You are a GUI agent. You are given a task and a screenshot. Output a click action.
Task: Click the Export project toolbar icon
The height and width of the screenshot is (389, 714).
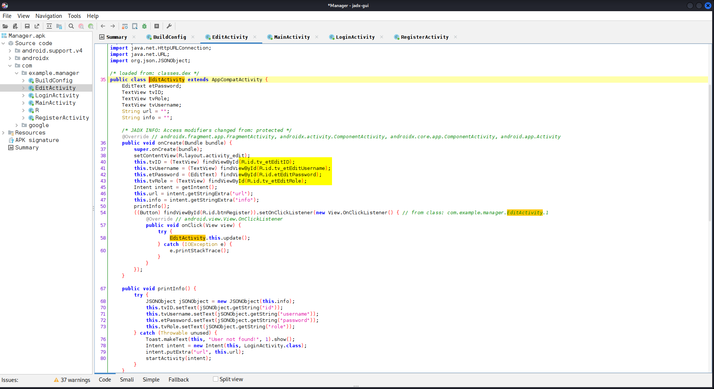tap(37, 26)
